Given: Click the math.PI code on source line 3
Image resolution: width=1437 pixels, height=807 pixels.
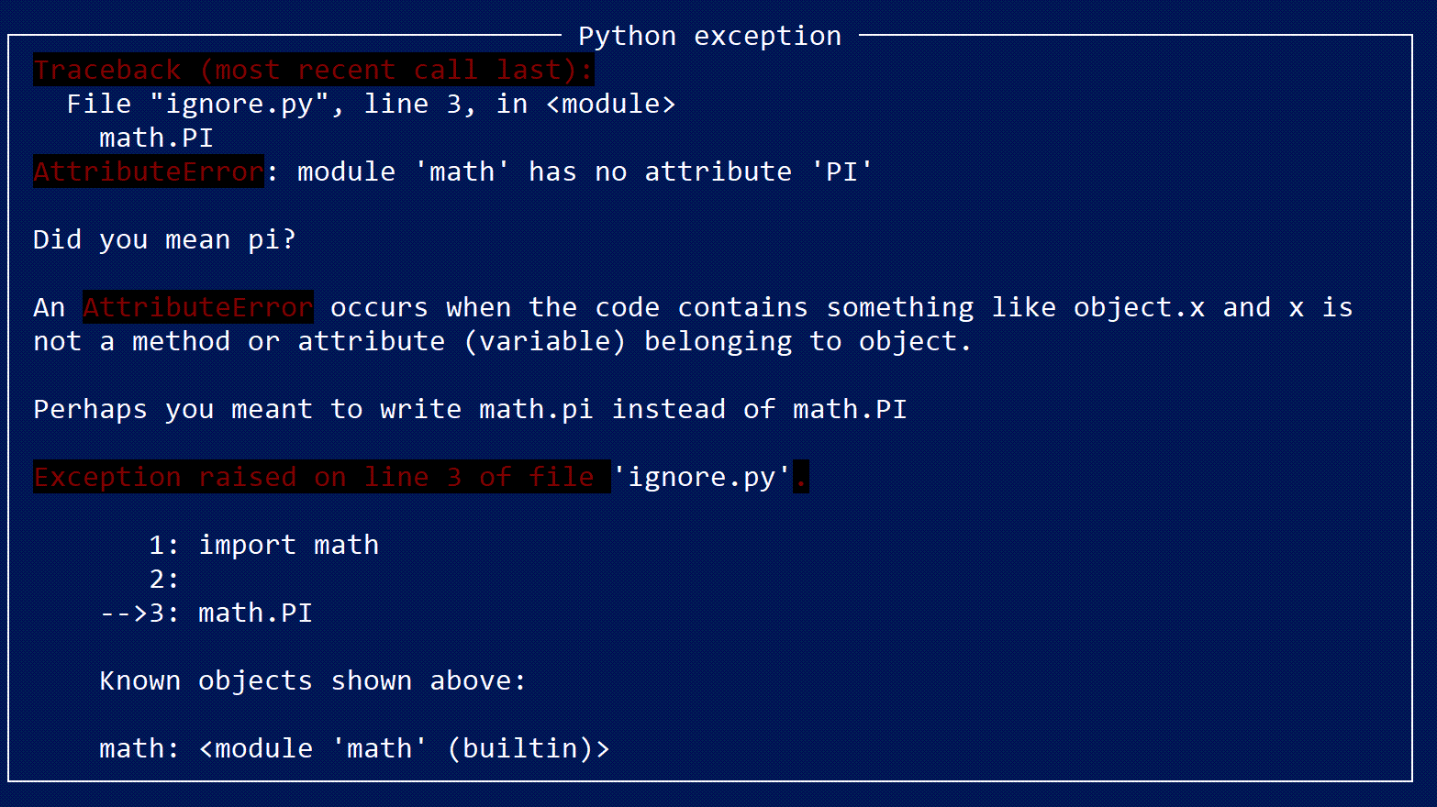Looking at the screenshot, I should pyautogui.click(x=255, y=613).
